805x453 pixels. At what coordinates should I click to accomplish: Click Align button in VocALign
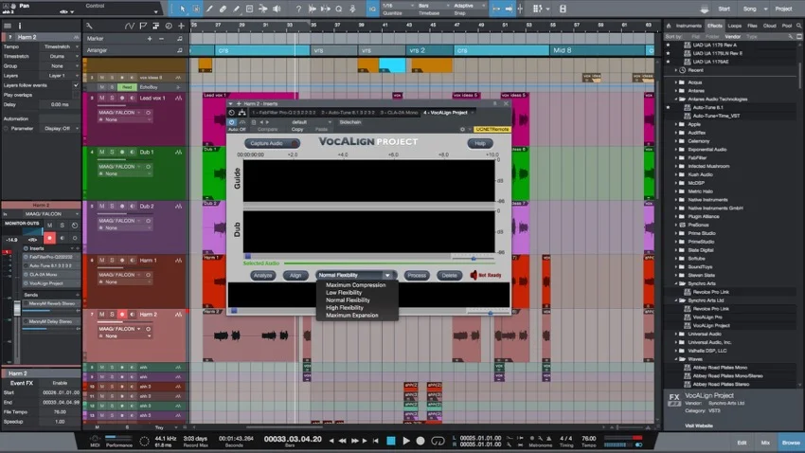coord(295,275)
